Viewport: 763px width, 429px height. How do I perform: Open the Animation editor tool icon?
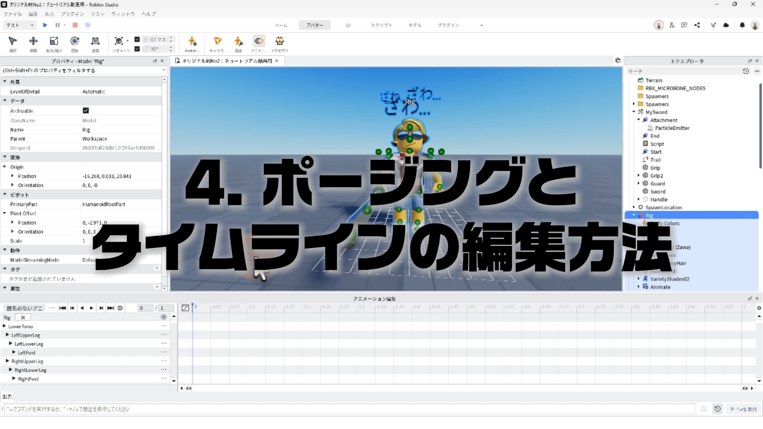tap(259, 41)
